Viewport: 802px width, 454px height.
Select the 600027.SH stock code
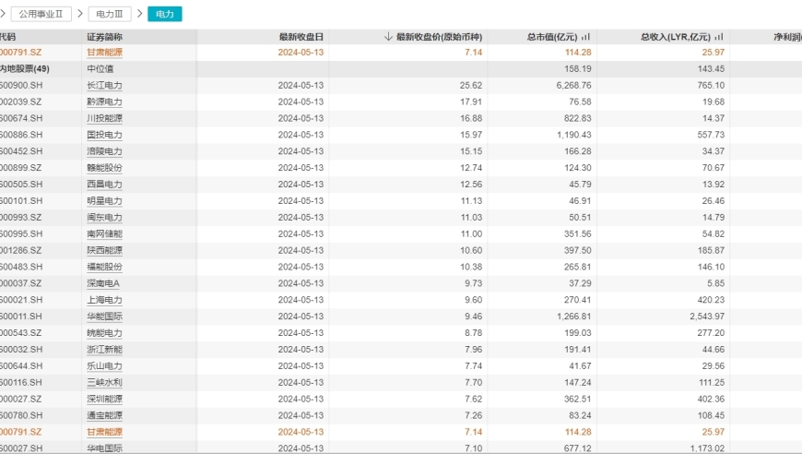[21, 448]
